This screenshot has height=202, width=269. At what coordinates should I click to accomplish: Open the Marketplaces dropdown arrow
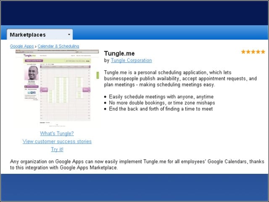[x=69, y=35]
